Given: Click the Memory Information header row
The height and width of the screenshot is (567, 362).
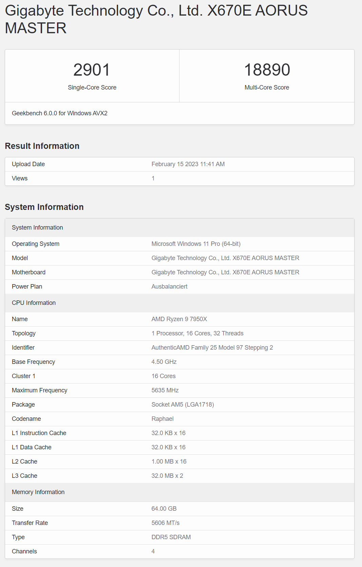Looking at the screenshot, I should pos(179,492).
